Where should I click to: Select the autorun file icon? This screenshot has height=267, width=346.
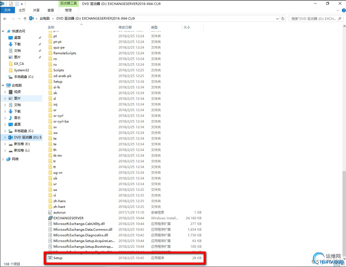(50, 212)
